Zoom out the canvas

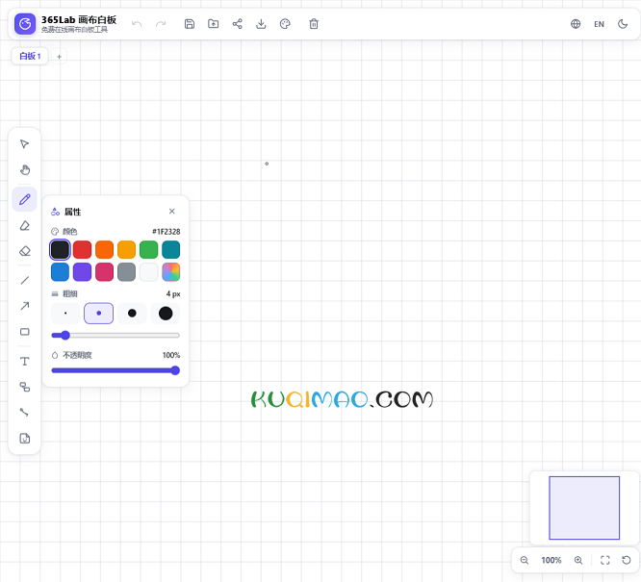pos(525,560)
